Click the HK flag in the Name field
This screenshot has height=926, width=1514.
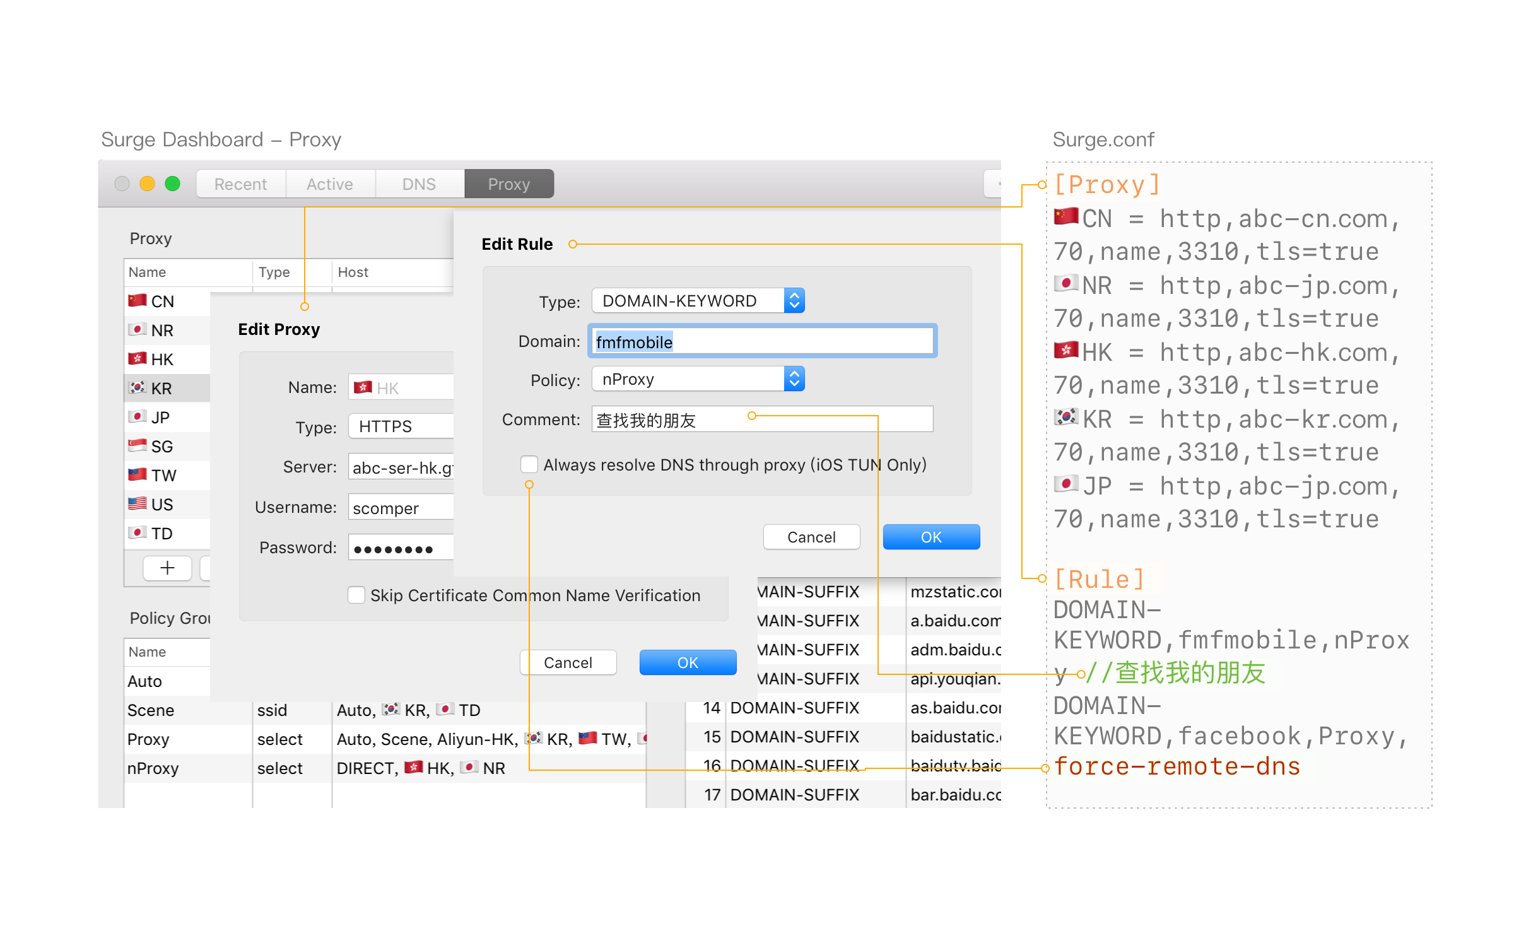coord(364,387)
